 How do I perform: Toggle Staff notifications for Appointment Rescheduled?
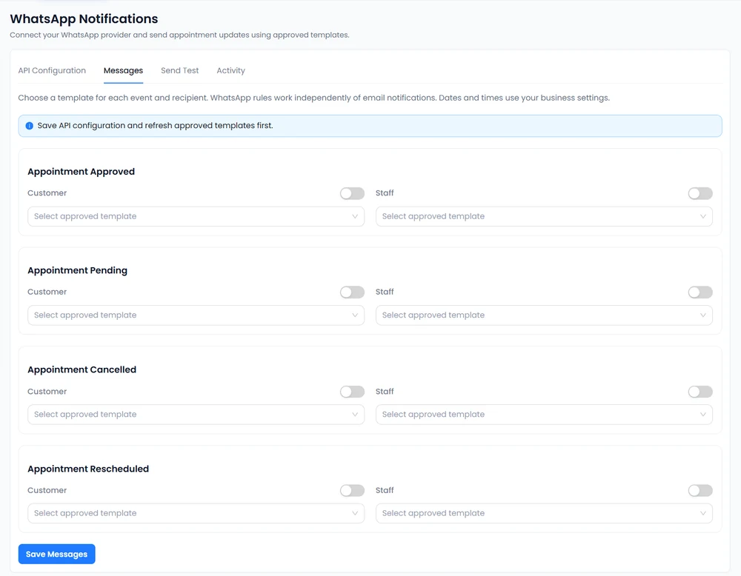[700, 491]
